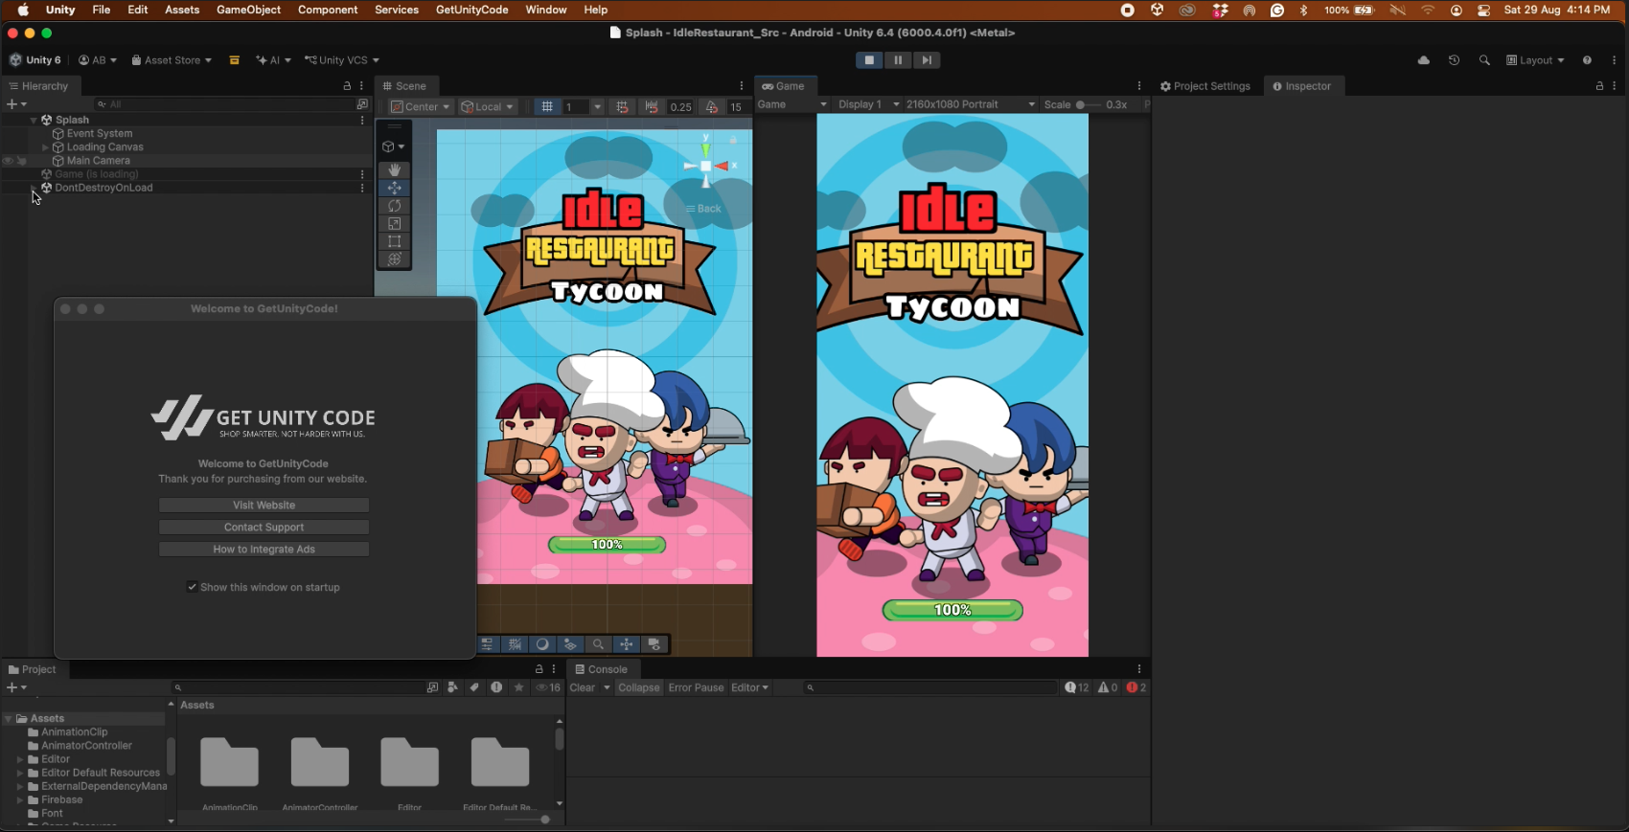
Task: Toggle hidden packages visibility count in Project
Action: tap(548, 687)
